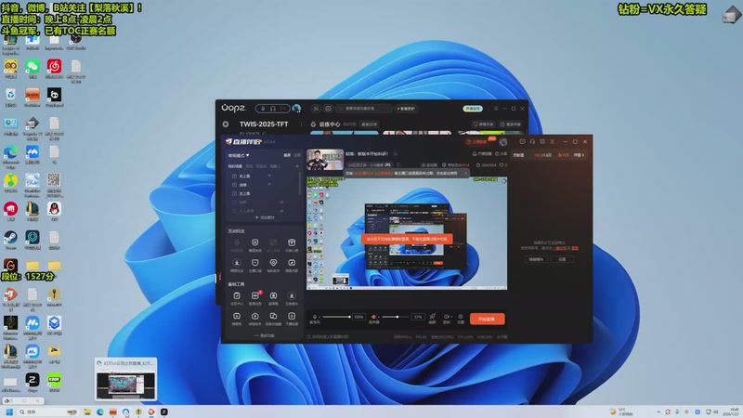Click the user avatar in streaming app title bar
Image resolution: width=743 pixels, height=418 pixels.
503,142
